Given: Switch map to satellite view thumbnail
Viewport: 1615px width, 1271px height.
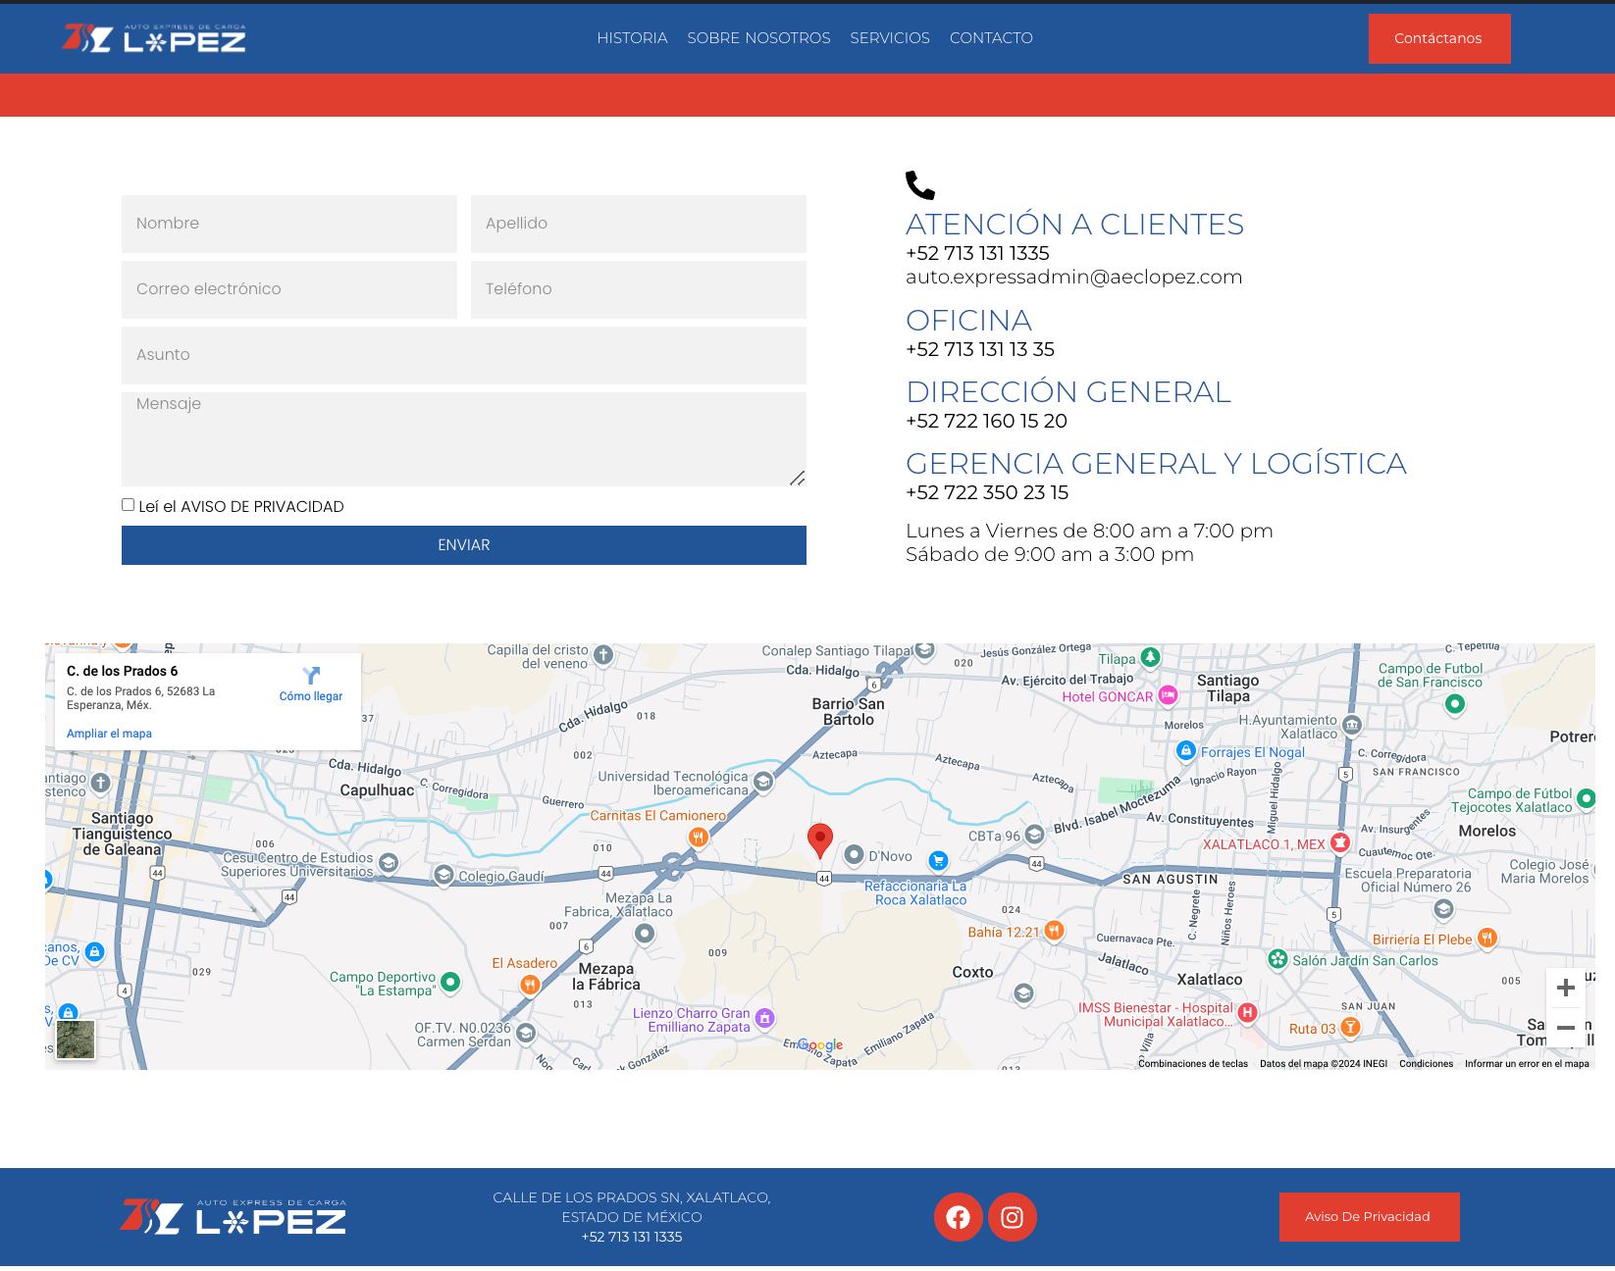Looking at the screenshot, I should tap(76, 1040).
